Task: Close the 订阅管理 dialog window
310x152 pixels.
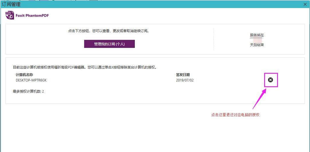Action: click(305, 4)
